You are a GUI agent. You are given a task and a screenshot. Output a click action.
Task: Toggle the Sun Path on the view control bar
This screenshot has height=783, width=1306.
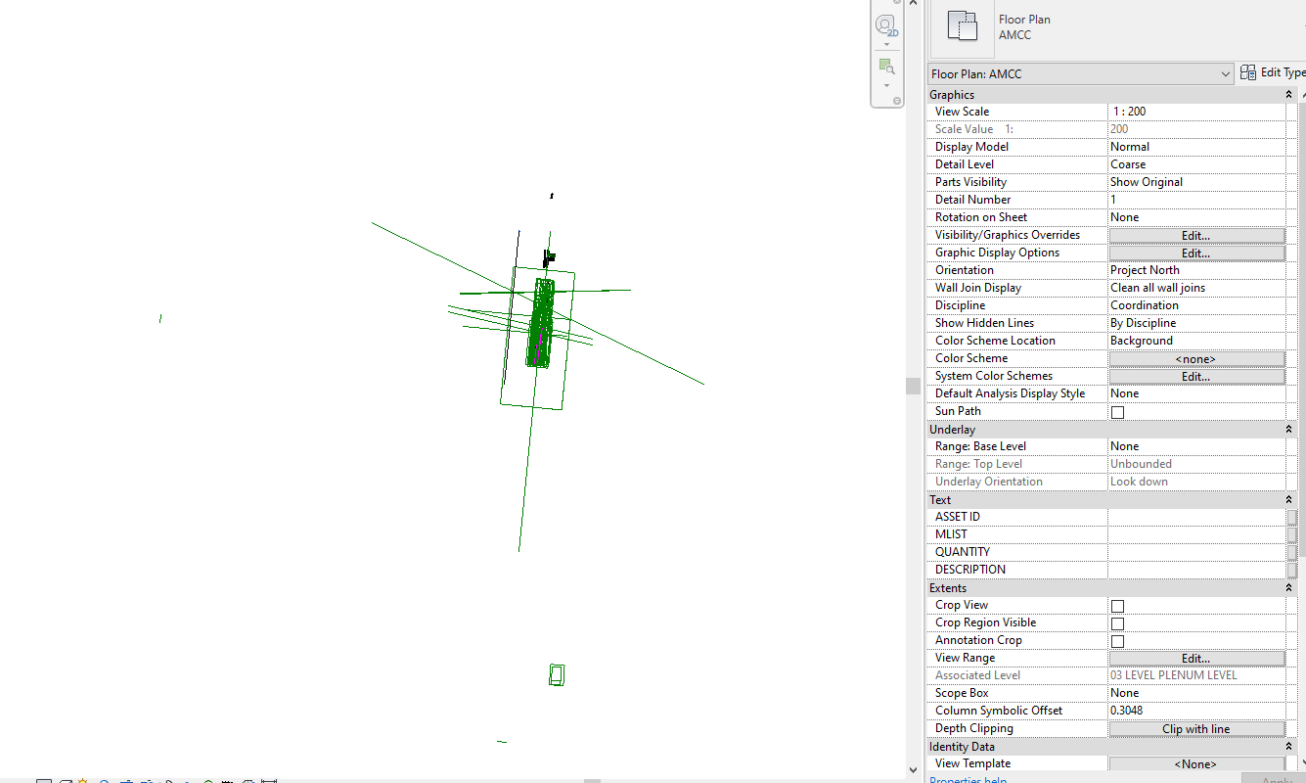tap(82, 779)
